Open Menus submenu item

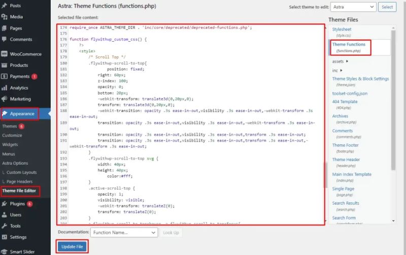[9, 154]
